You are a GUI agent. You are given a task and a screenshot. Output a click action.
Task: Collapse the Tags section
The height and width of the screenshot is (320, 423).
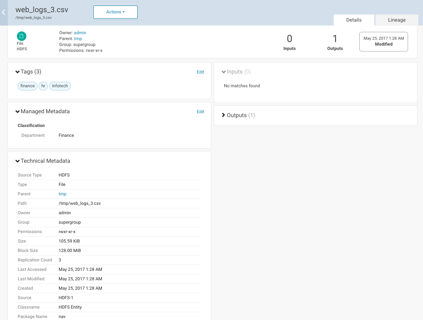pyautogui.click(x=18, y=72)
